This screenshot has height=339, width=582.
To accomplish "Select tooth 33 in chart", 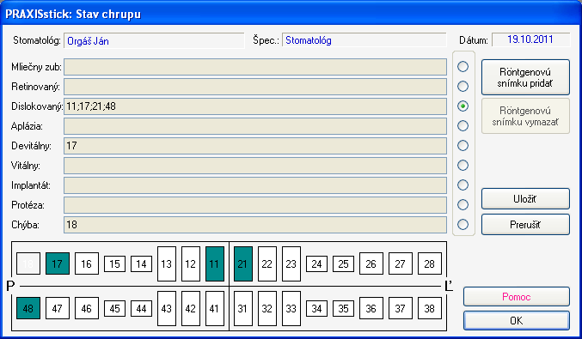I will coord(291,308).
